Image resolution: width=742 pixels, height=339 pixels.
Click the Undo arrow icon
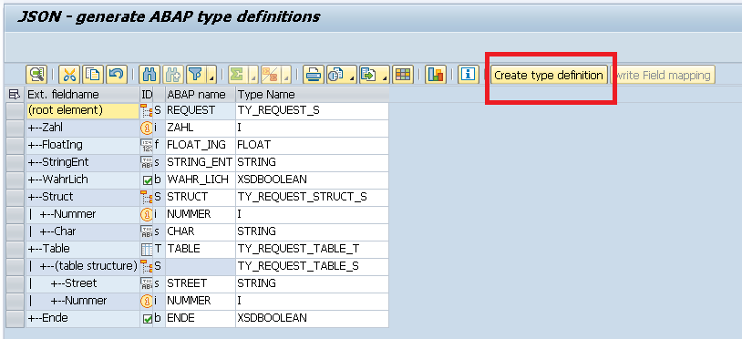coord(117,75)
